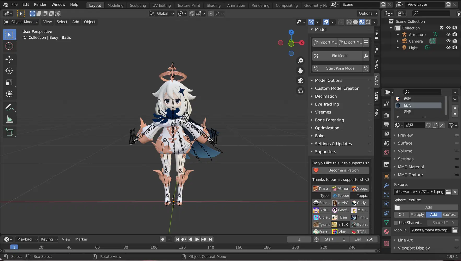This screenshot has height=261, width=461.
Task: Select the 披风 material preview sphere swatch
Action: click(398, 105)
